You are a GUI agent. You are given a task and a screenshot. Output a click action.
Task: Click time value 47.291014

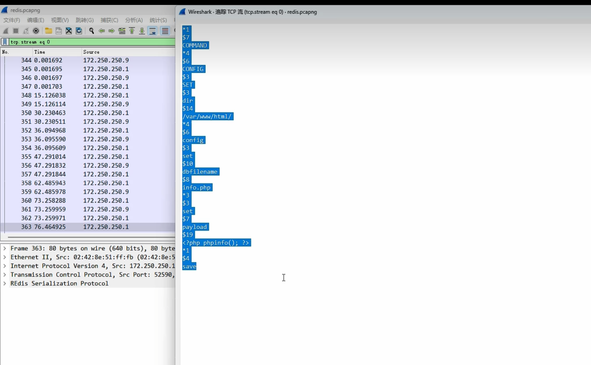tap(50, 157)
